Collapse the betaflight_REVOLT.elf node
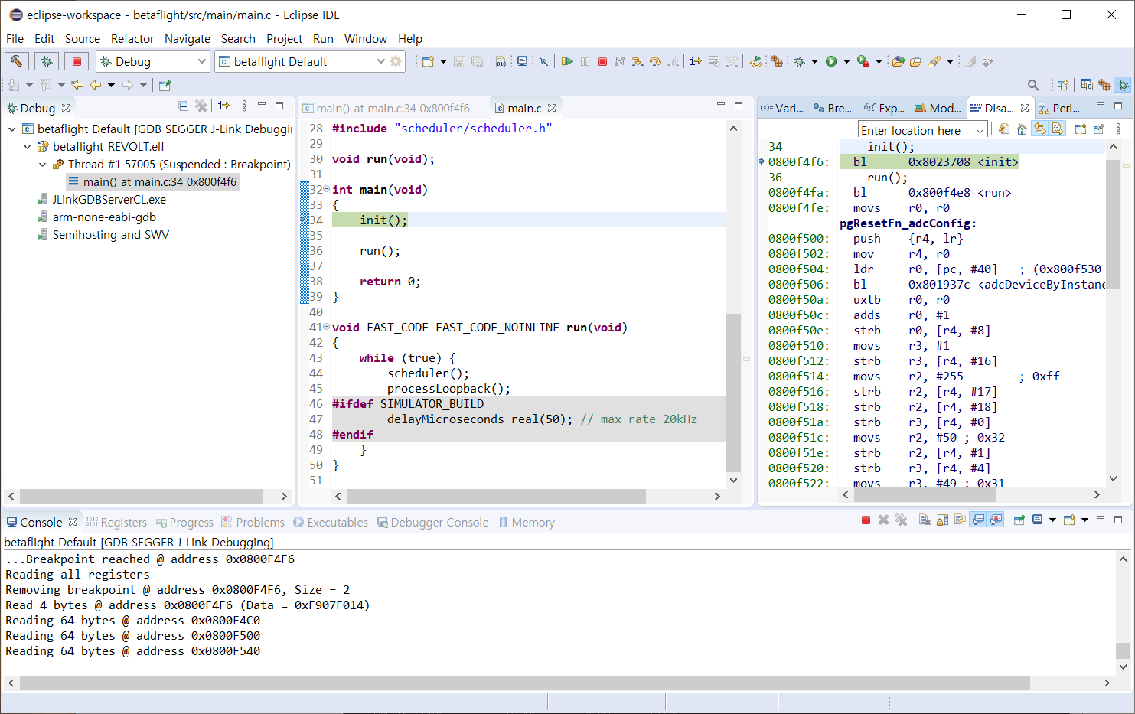The image size is (1135, 714). point(28,147)
